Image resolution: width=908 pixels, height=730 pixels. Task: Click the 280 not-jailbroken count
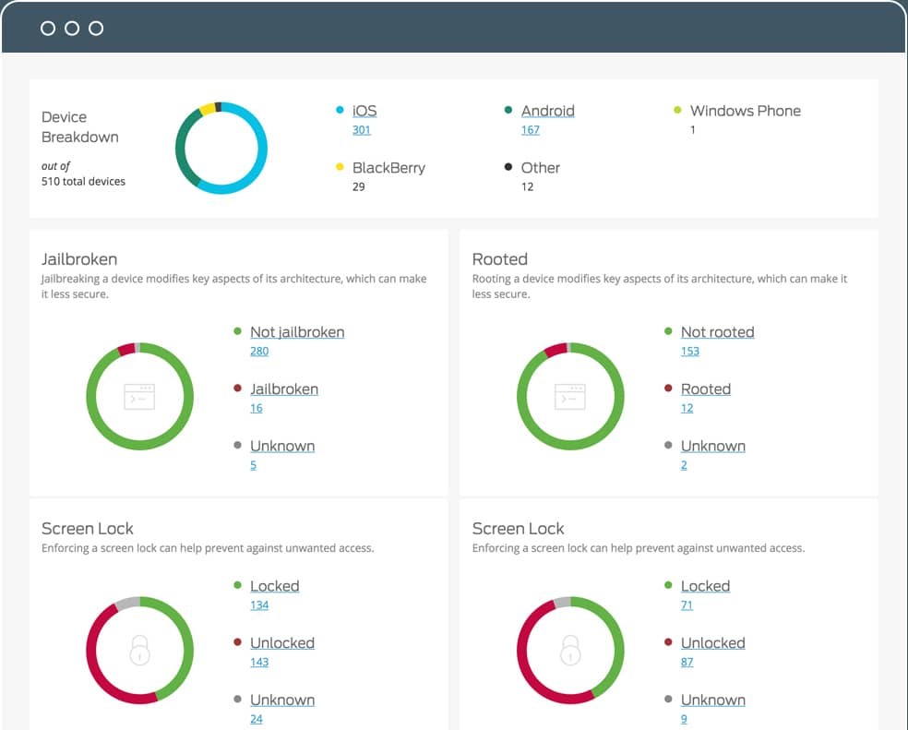tap(259, 351)
